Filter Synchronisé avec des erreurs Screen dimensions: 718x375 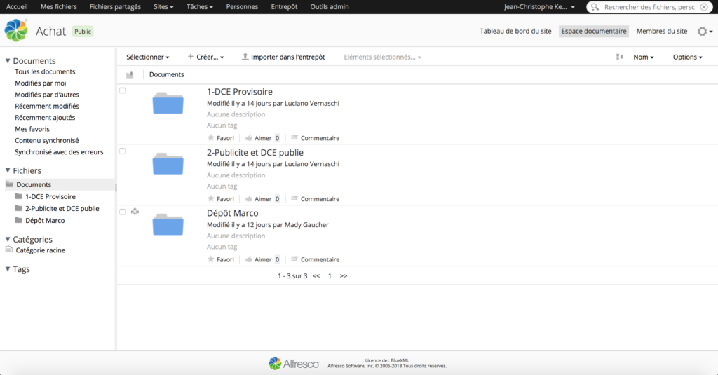[59, 151]
